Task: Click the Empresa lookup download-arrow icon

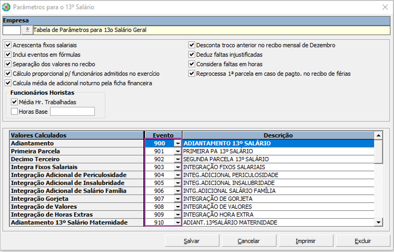Action: [x=27, y=30]
